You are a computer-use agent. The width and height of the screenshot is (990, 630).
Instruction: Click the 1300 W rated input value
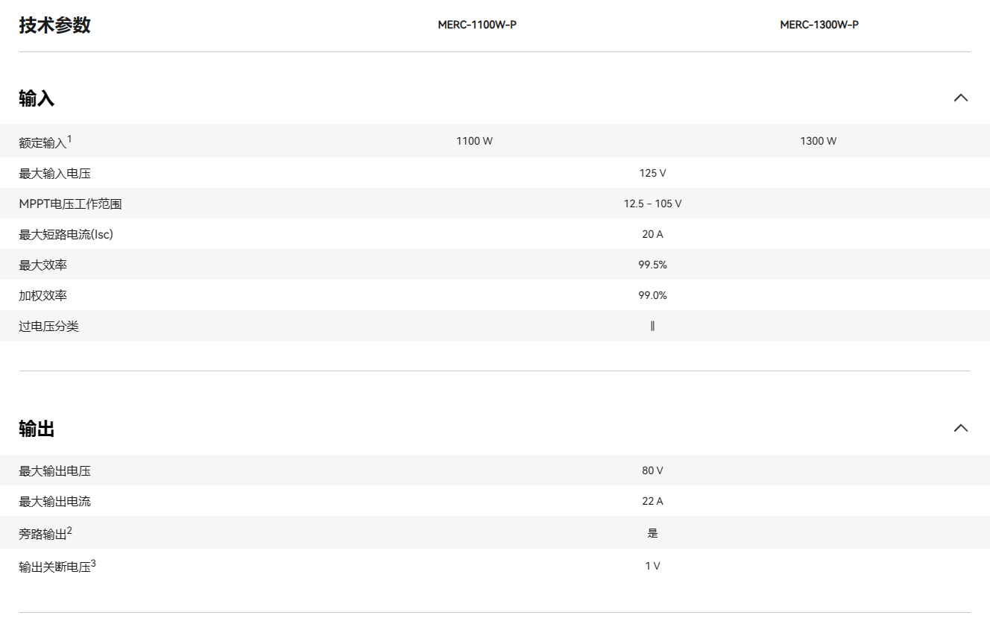click(818, 141)
